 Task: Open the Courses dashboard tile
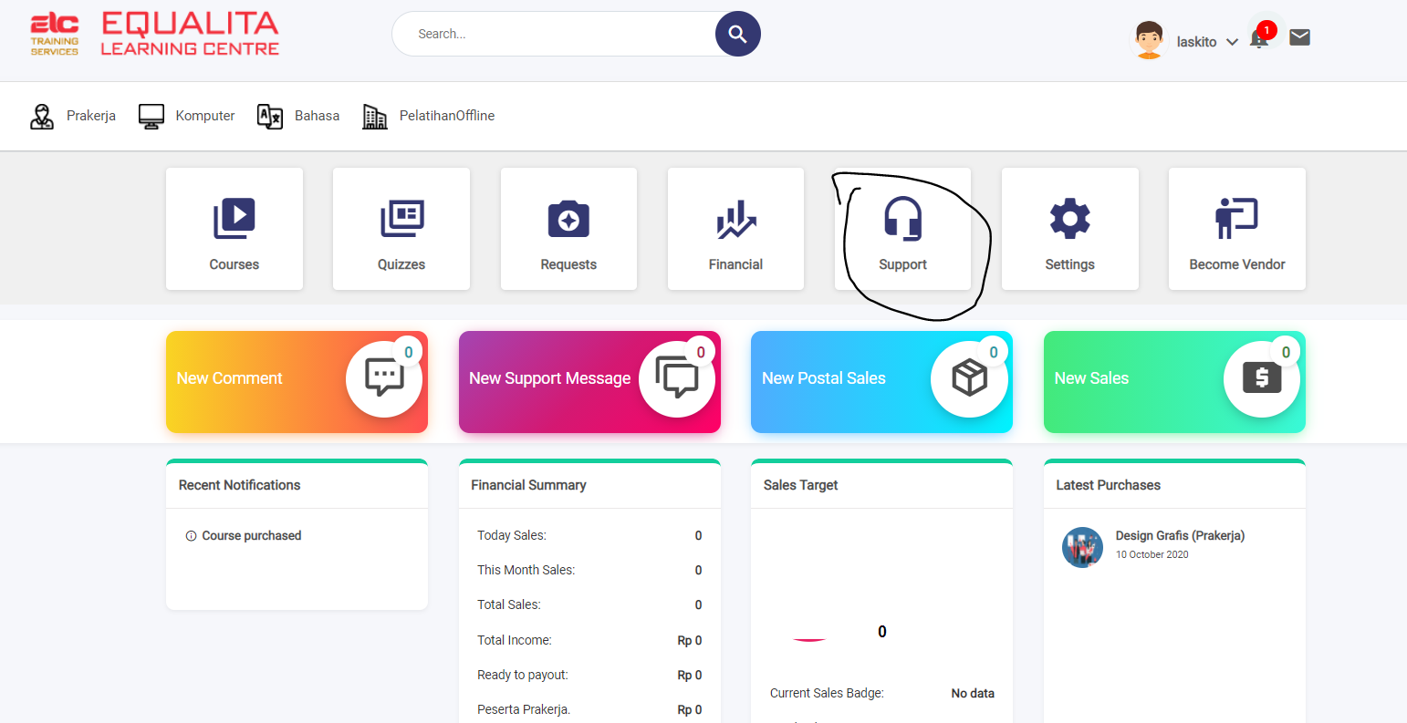[x=234, y=229]
